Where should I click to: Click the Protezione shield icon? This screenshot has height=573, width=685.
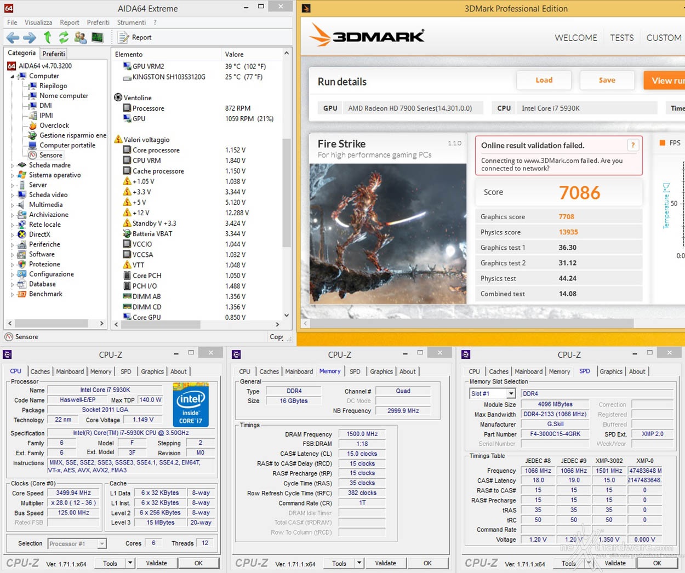point(22,264)
